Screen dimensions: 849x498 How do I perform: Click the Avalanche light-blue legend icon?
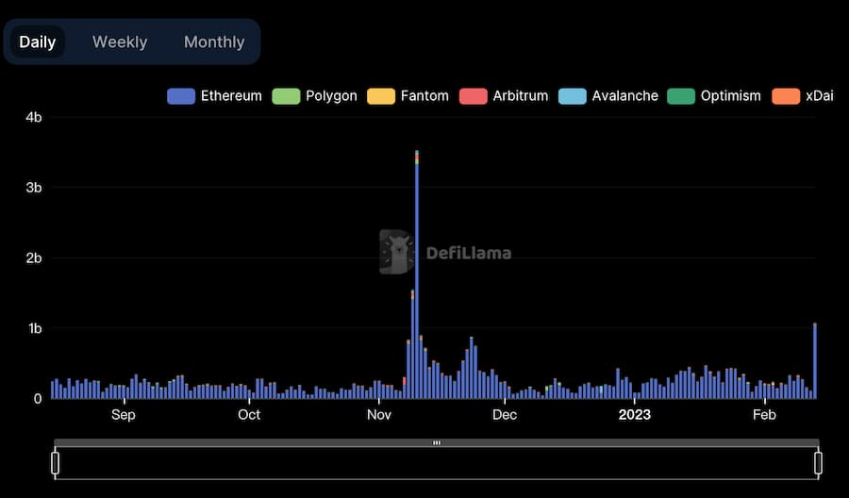pyautogui.click(x=572, y=95)
